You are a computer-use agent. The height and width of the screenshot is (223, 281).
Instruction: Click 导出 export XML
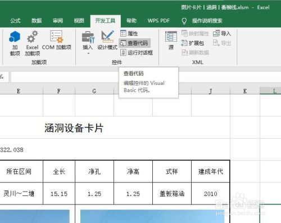[222, 43]
